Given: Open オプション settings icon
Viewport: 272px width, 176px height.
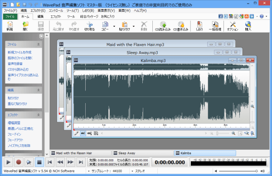Looking at the screenshot, I should pyautogui.click(x=233, y=26).
